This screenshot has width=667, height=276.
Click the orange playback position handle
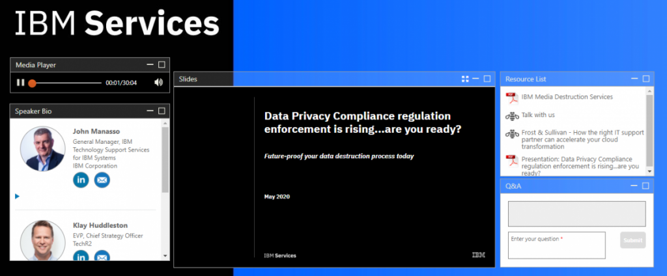[x=33, y=83]
